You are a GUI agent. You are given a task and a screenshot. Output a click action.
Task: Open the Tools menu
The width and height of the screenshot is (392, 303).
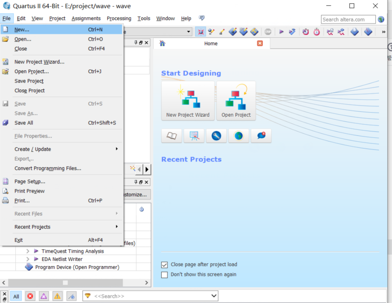144,19
